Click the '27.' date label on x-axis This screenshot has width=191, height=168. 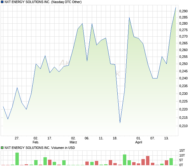coord(17,138)
